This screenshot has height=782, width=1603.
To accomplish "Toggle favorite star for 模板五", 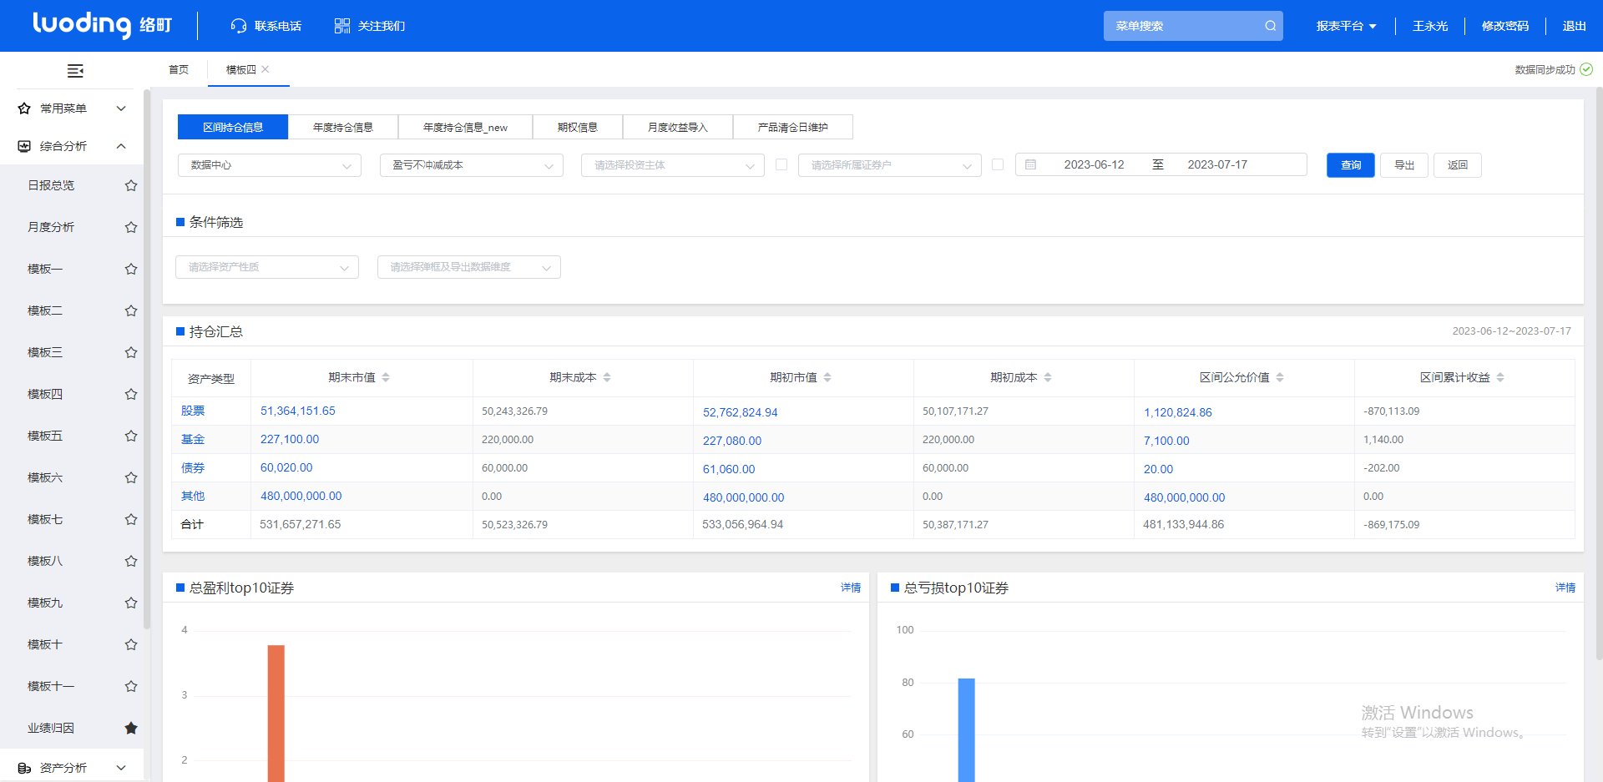I will 131,436.
